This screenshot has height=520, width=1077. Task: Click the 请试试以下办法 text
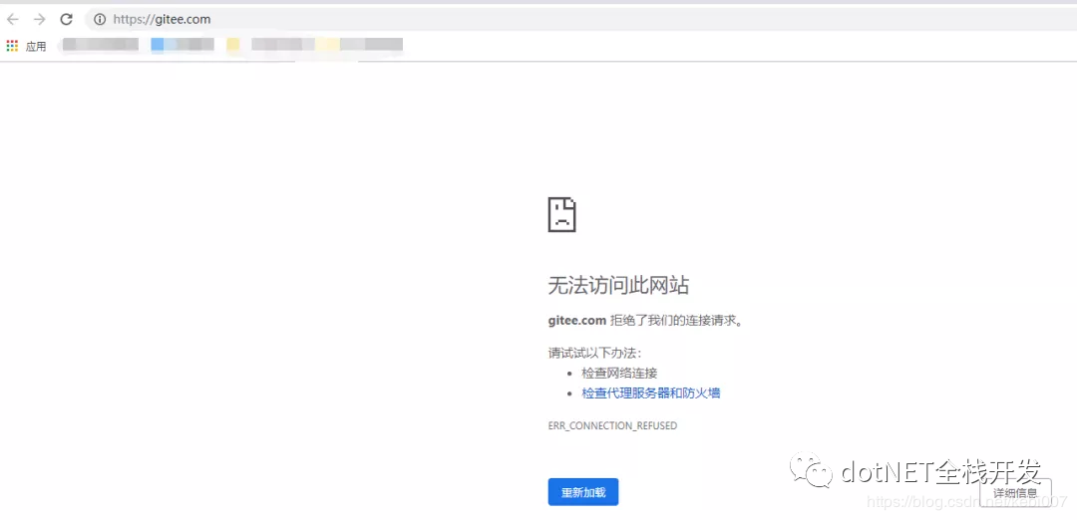(x=594, y=354)
